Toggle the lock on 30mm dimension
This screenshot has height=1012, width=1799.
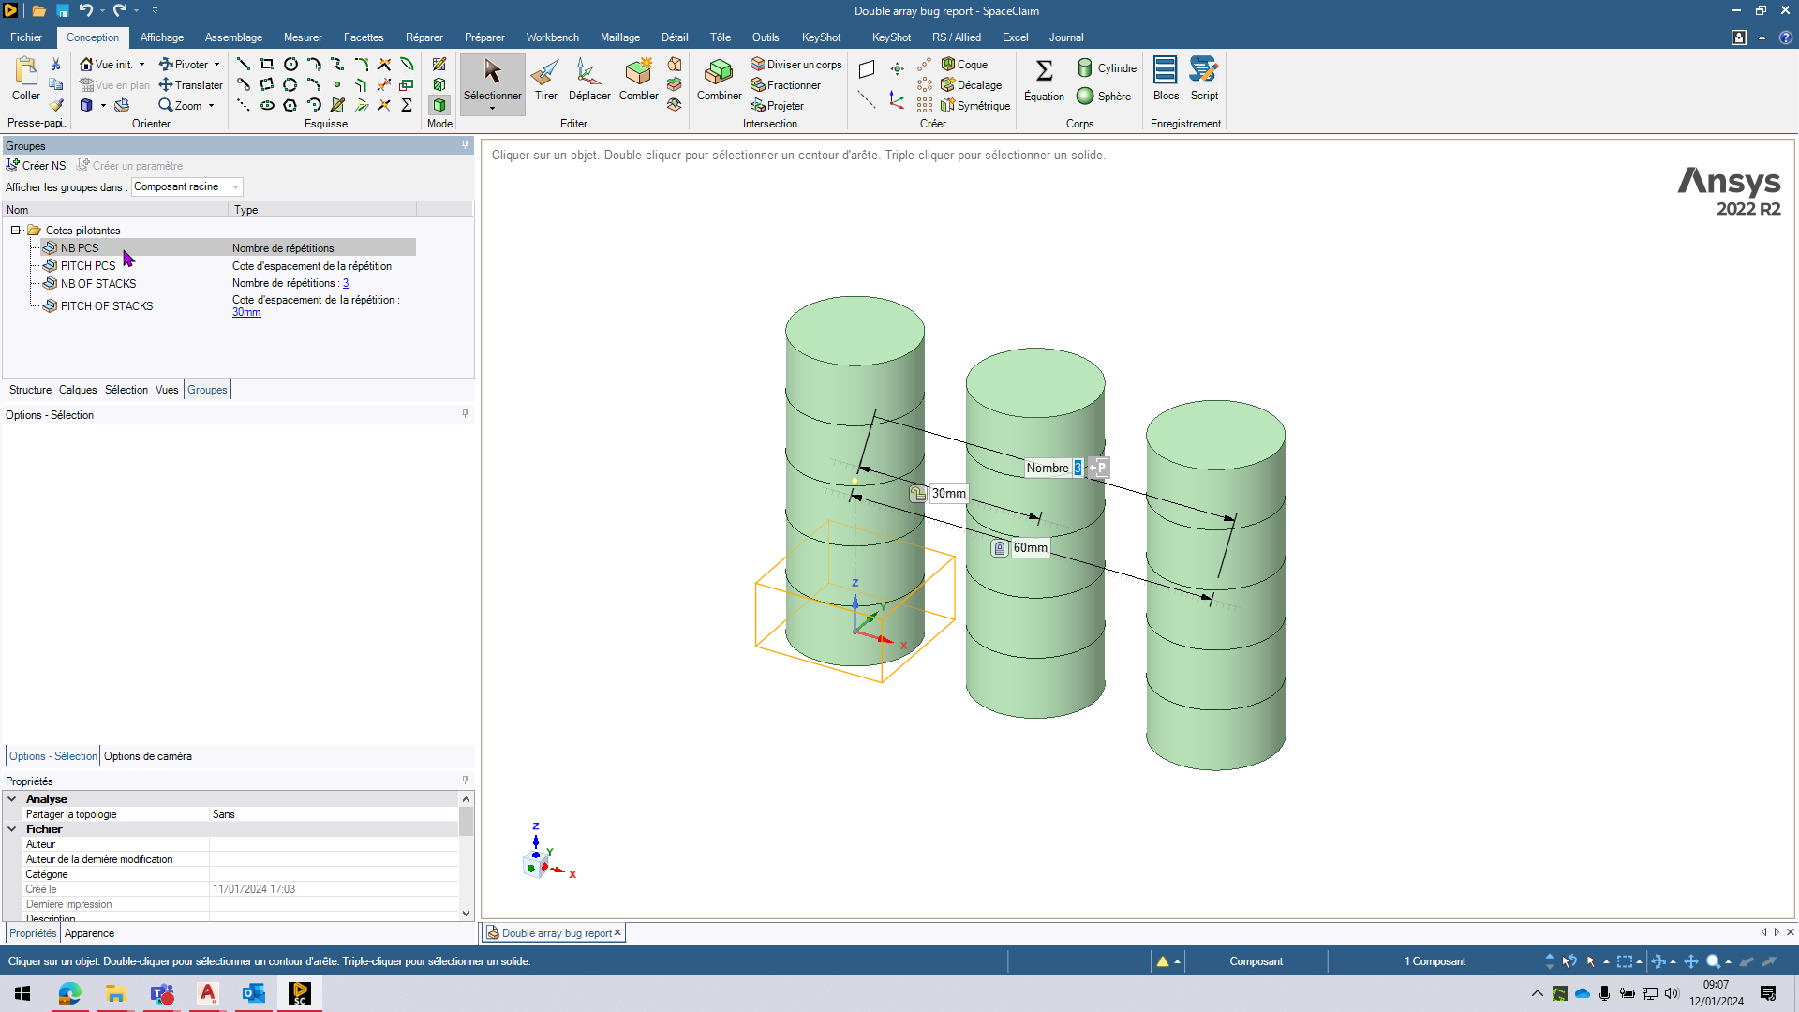point(917,494)
